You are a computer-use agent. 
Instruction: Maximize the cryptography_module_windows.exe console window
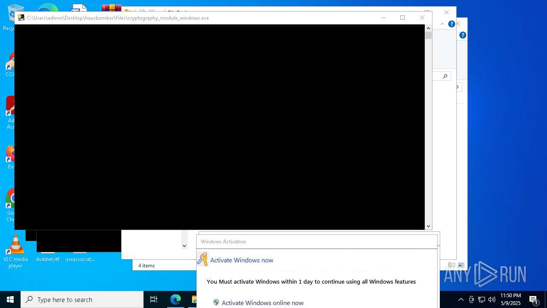pos(403,18)
